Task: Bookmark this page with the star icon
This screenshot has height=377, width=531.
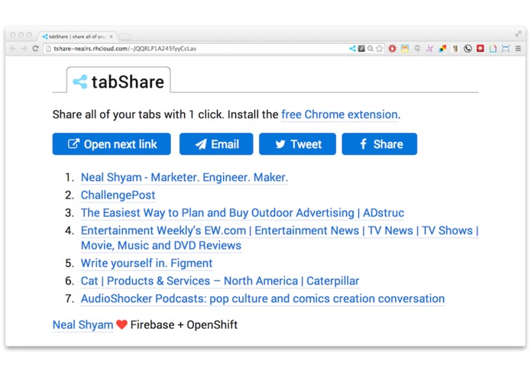Action: click(x=379, y=49)
